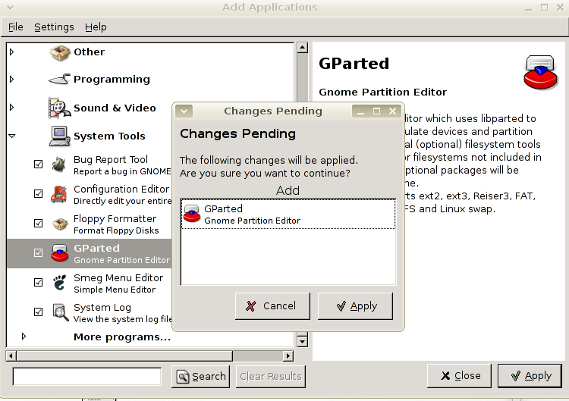Click the large GParted icon in description pane
The image size is (569, 401).
(540, 72)
